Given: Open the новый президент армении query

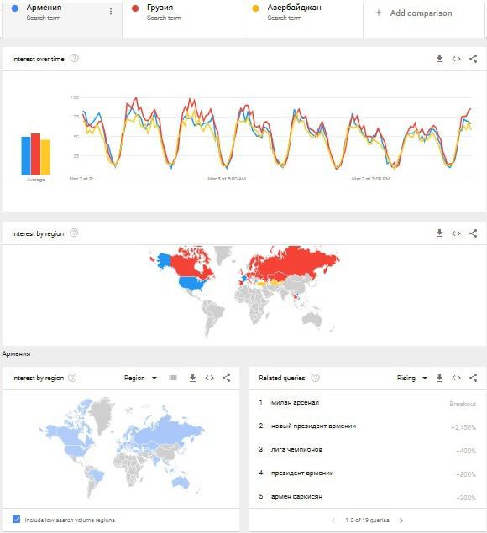Looking at the screenshot, I should coord(313,426).
